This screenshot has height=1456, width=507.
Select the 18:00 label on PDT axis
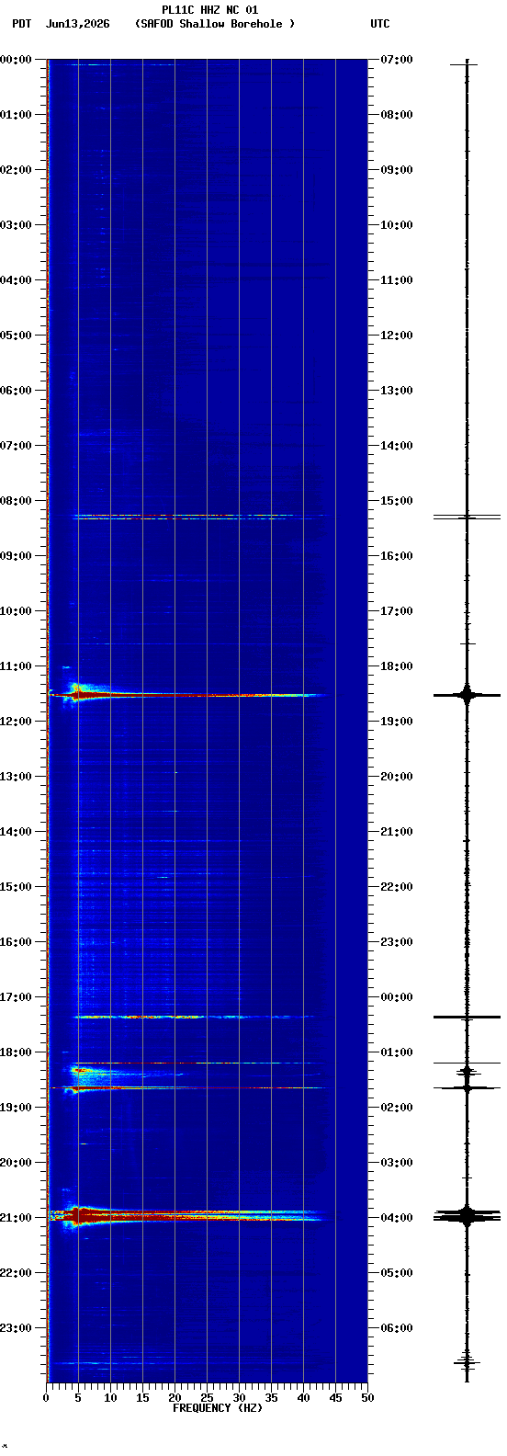[16, 1052]
